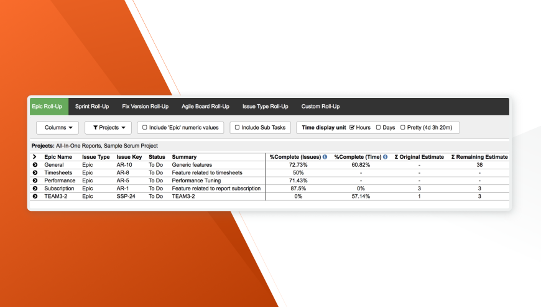Open the Fix Version Roll-Up tab
The image size is (541, 307).
click(146, 107)
